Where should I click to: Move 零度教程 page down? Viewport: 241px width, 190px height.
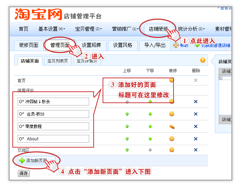[x=150, y=127]
